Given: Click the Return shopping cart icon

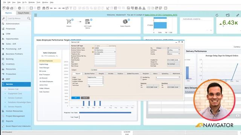Looking at the screenshot, I should [69, 22].
